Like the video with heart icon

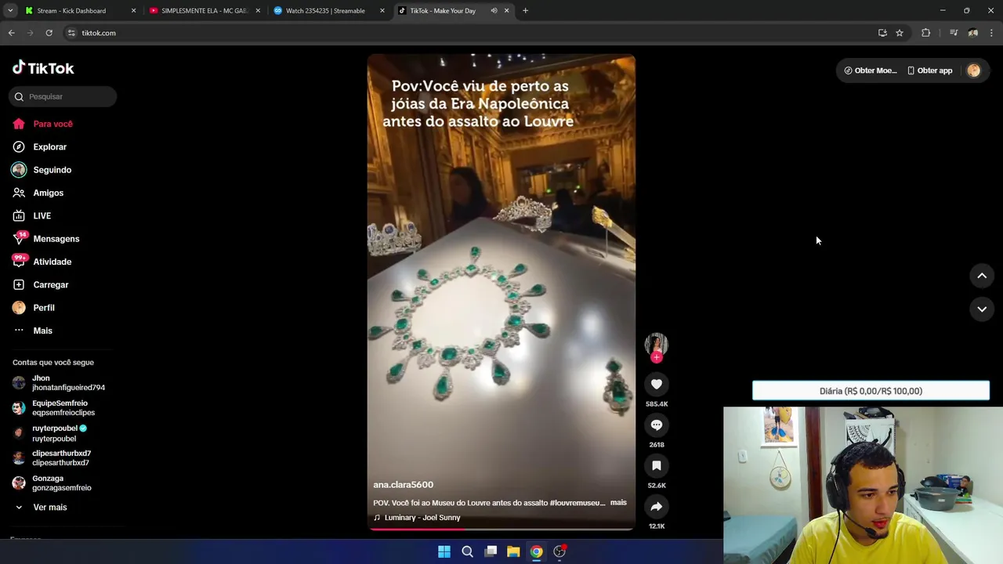coord(657,384)
